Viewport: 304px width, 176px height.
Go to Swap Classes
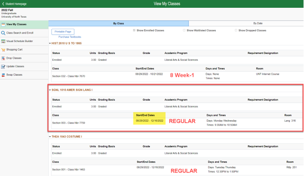(x=24, y=75)
